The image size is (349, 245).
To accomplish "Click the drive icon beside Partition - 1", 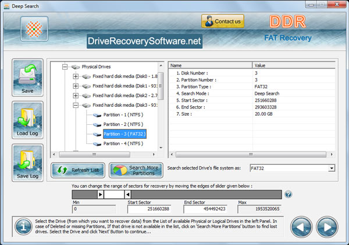I will [97, 115].
